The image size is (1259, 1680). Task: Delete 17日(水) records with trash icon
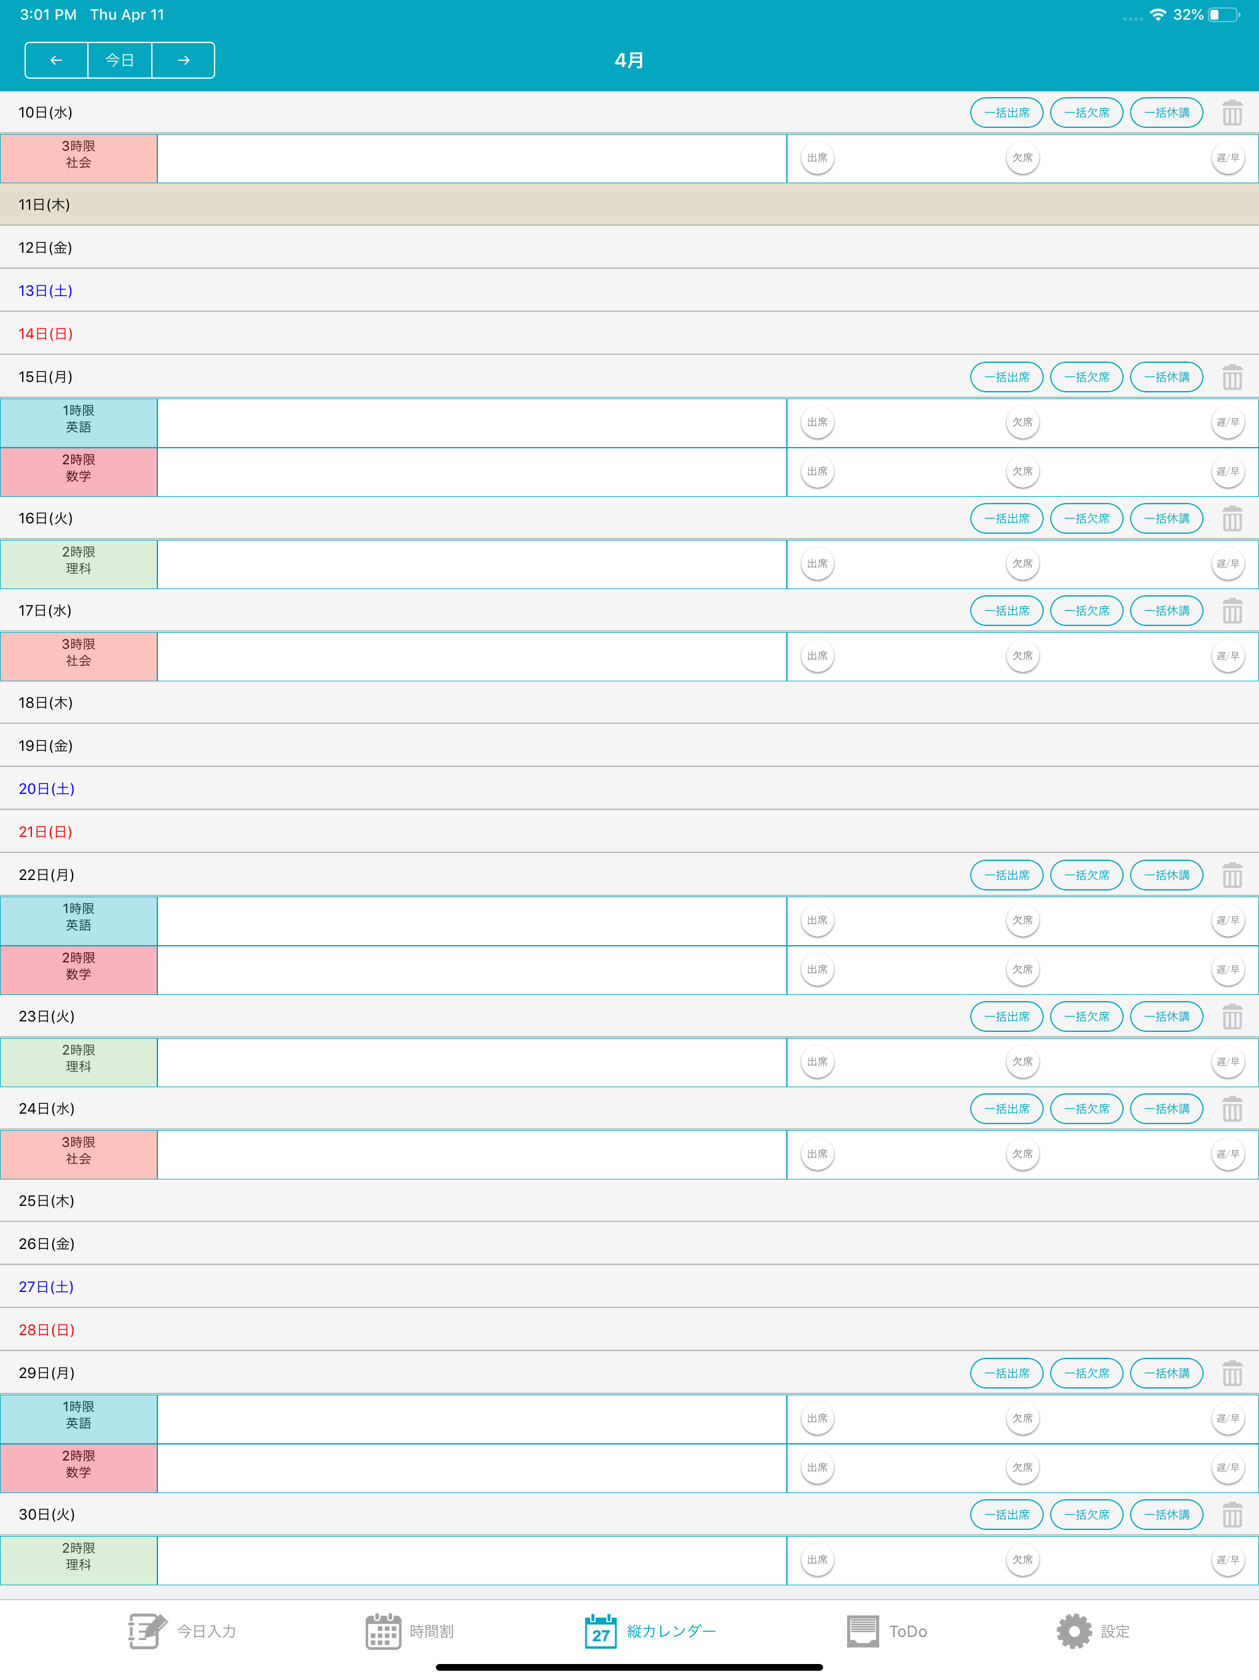point(1232,611)
